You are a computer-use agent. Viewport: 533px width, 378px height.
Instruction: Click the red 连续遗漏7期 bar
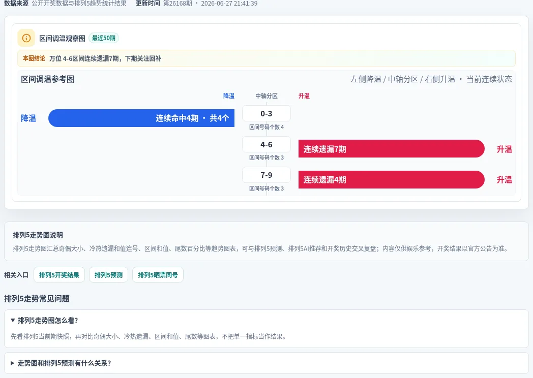[391, 149]
